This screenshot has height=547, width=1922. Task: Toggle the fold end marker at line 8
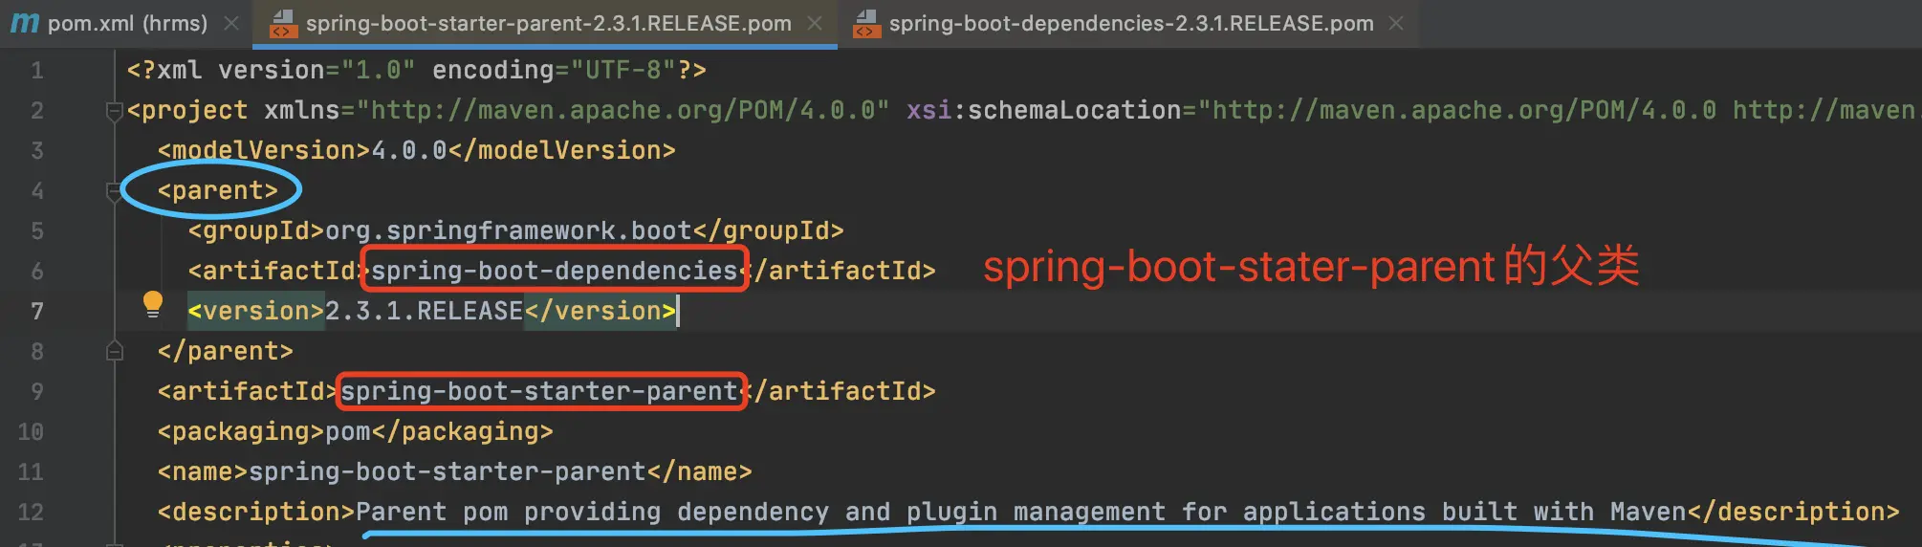(114, 352)
